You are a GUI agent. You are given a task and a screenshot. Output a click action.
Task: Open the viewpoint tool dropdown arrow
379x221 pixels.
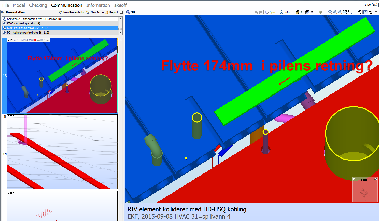coord(354,12)
